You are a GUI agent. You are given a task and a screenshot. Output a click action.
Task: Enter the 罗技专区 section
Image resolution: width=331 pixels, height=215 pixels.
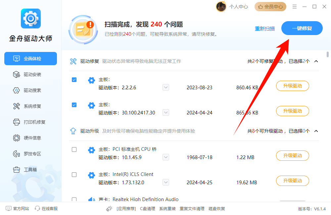pos(30,153)
